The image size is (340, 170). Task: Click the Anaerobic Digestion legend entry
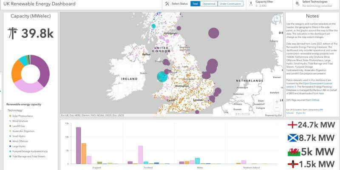pos(22,131)
